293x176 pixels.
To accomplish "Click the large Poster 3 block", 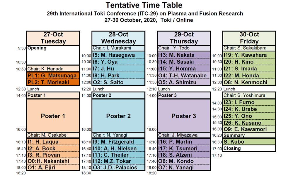I will click(184, 116).
